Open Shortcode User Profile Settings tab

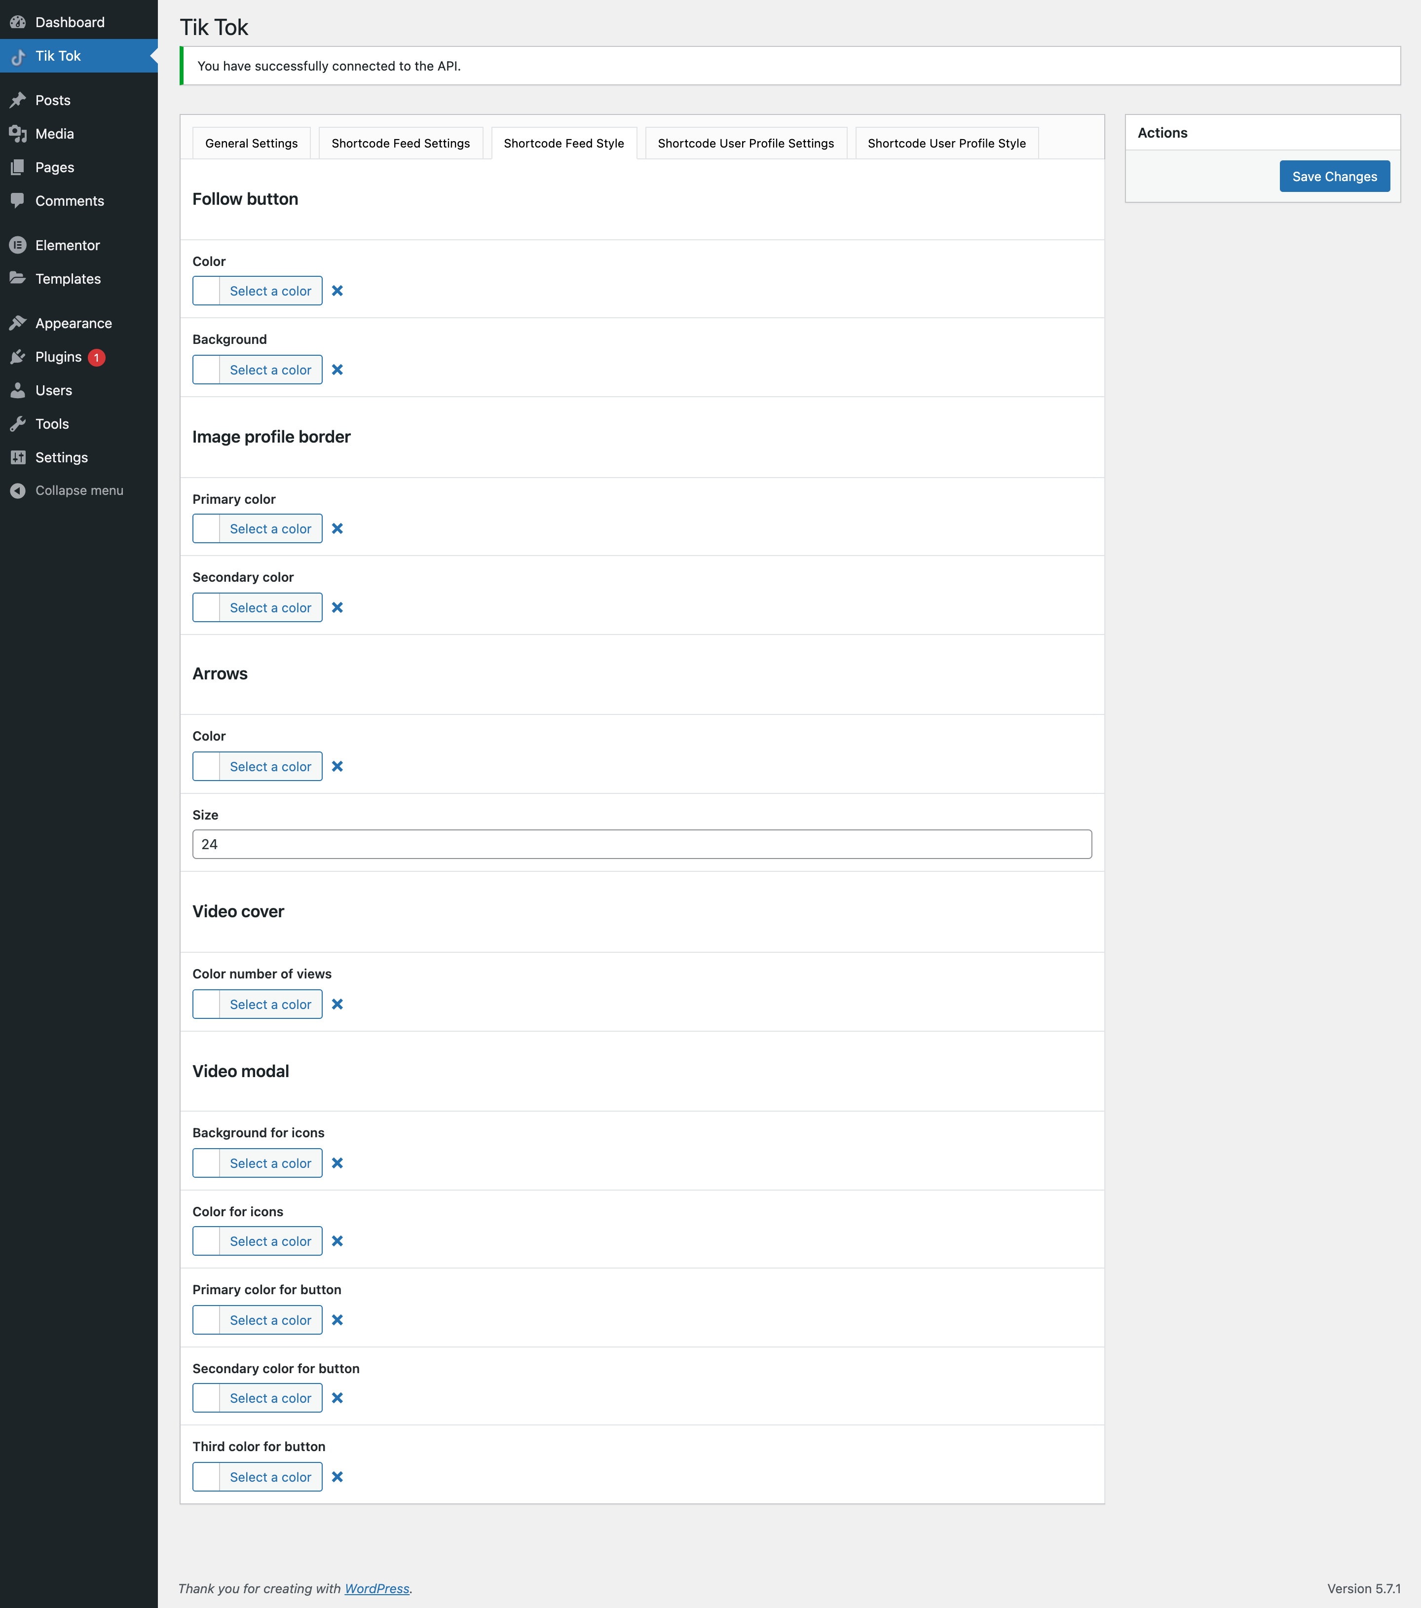click(x=746, y=143)
